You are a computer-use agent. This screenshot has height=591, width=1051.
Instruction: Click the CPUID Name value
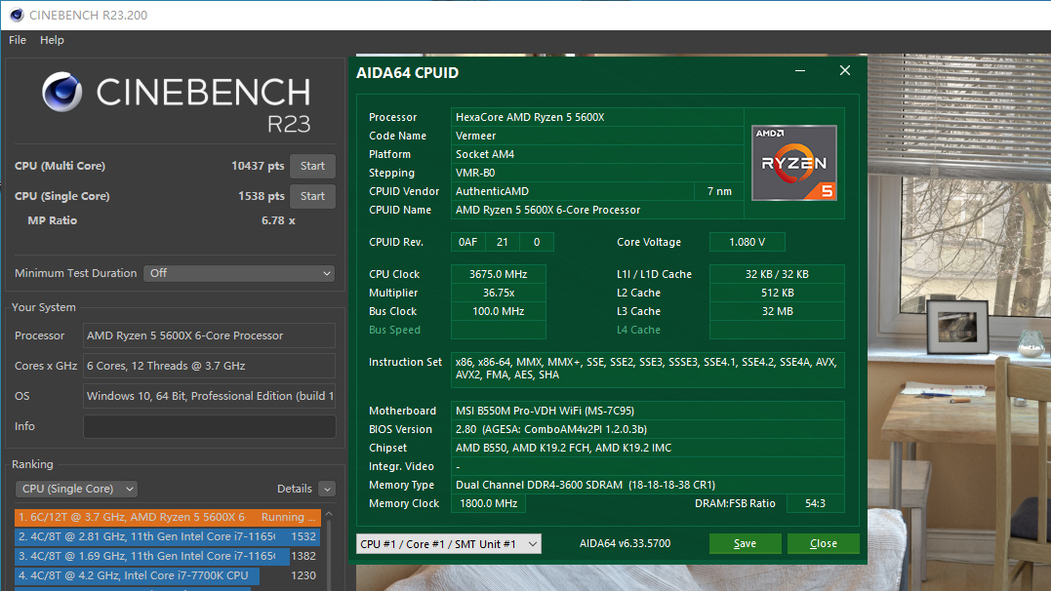(597, 211)
